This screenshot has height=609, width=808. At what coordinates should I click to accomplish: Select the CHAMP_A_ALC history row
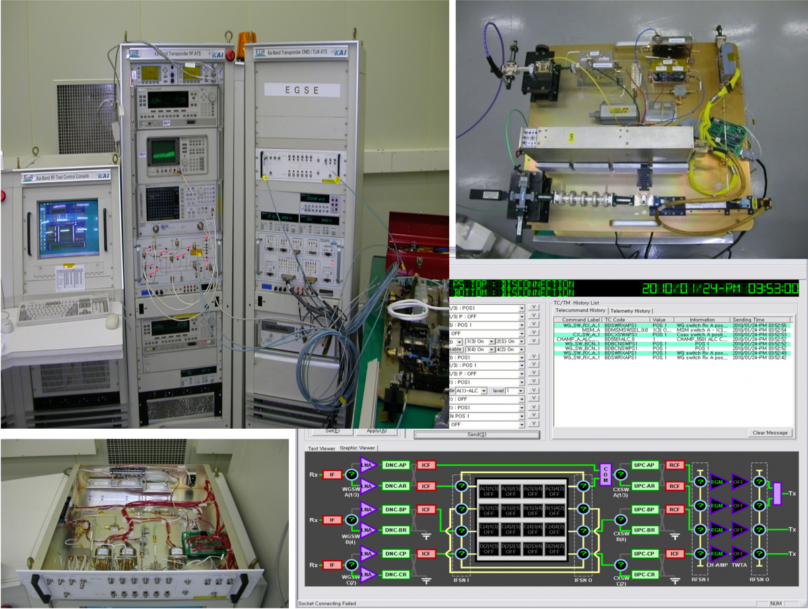[580, 339]
